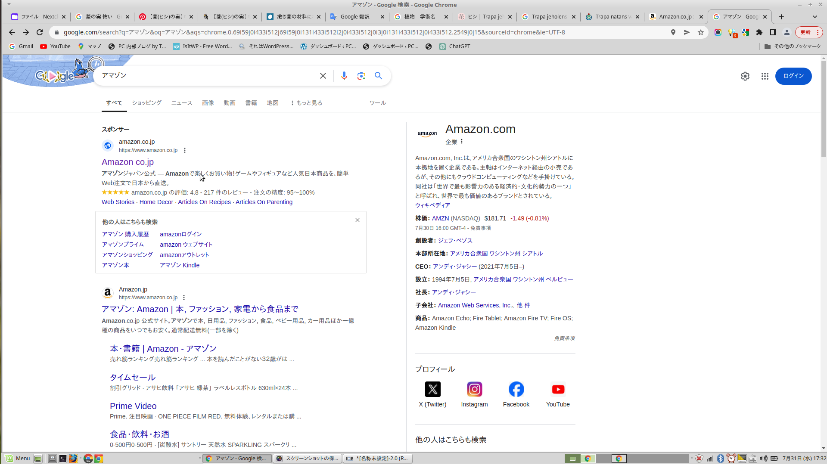Reload the current page
Image resolution: width=827 pixels, height=465 pixels.
point(40,32)
